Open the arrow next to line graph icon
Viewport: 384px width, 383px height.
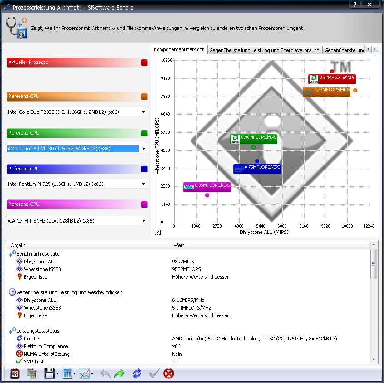(x=92, y=373)
